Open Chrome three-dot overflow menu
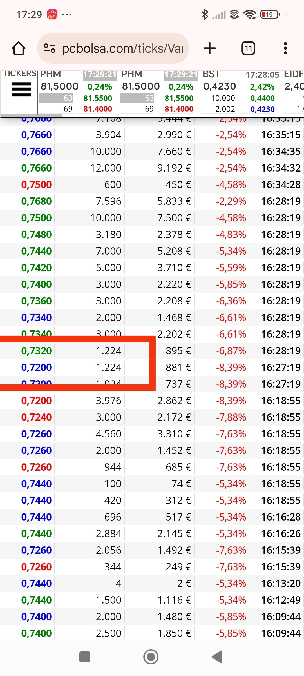The height and width of the screenshot is (676, 304). [x=285, y=48]
